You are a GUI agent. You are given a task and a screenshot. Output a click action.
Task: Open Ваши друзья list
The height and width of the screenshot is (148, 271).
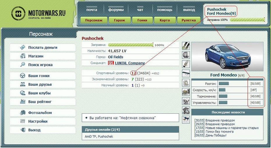coord(43,84)
